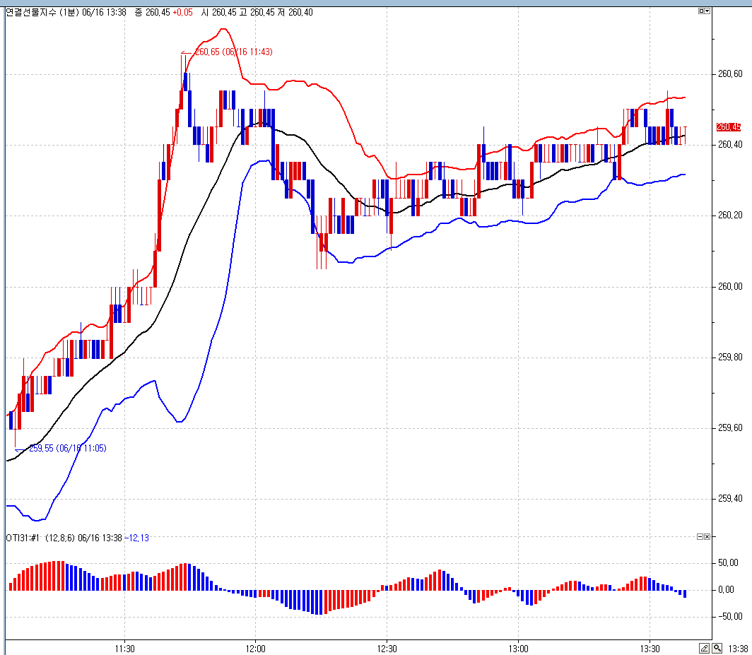Select the pencil drawing tool
The width and height of the screenshot is (752, 655).
[704, 647]
